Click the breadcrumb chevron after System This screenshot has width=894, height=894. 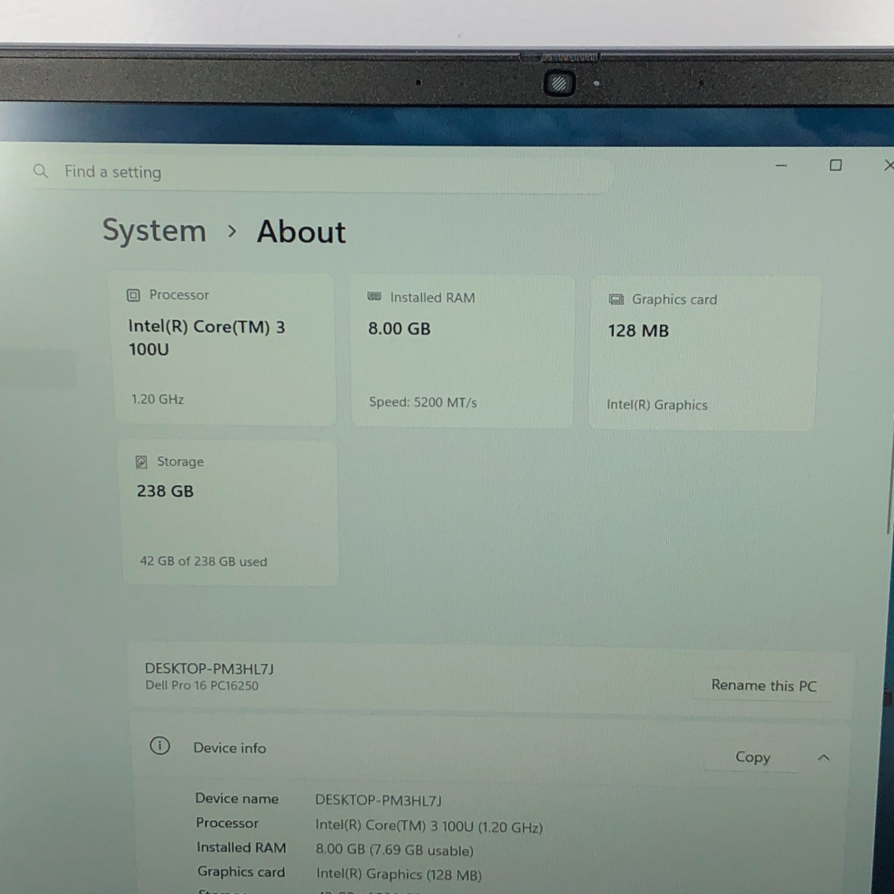[232, 231]
